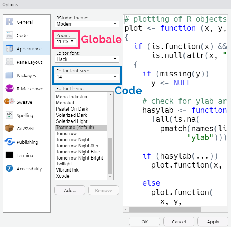Viewport: 231px width, 227px height.
Task: Select Tomorrow Night 80s theme
Action: pos(81,146)
